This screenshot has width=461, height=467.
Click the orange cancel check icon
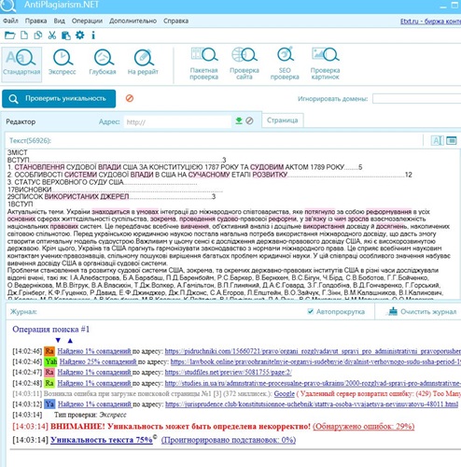pyautogui.click(x=130, y=98)
